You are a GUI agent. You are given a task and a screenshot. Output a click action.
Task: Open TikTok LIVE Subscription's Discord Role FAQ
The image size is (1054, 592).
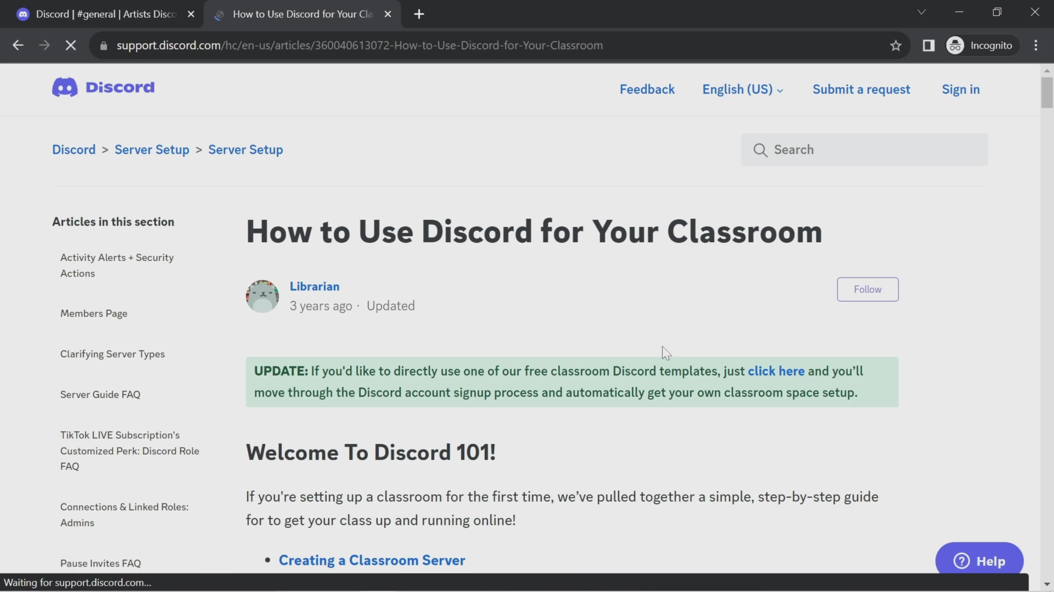(x=130, y=451)
